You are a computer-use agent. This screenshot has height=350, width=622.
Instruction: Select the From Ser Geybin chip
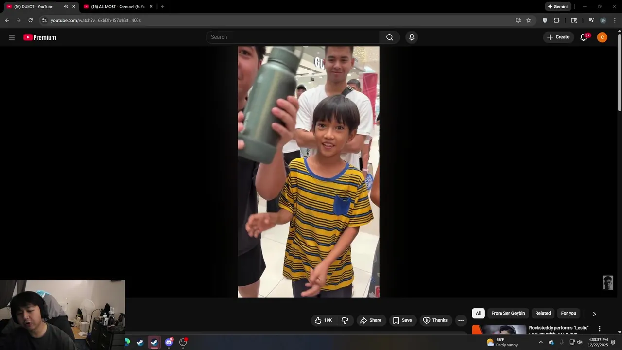click(508, 313)
